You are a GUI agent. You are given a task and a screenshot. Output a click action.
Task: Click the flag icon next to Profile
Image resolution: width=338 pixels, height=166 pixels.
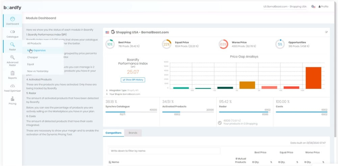(313, 6)
